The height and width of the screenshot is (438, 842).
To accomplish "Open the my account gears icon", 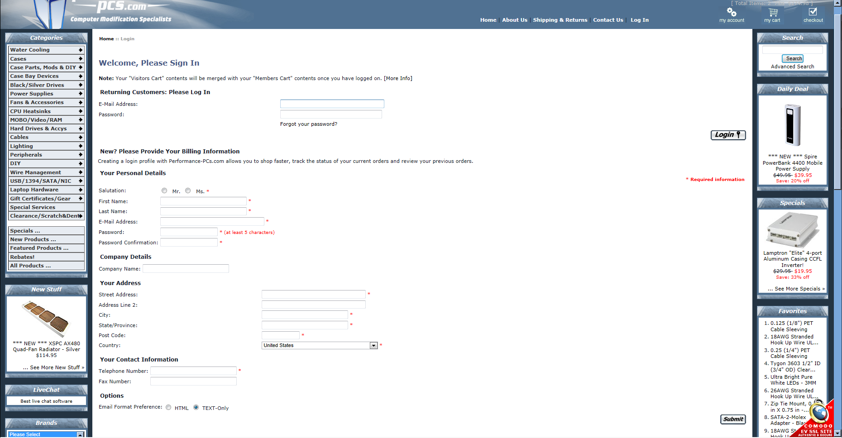I will pos(732,12).
